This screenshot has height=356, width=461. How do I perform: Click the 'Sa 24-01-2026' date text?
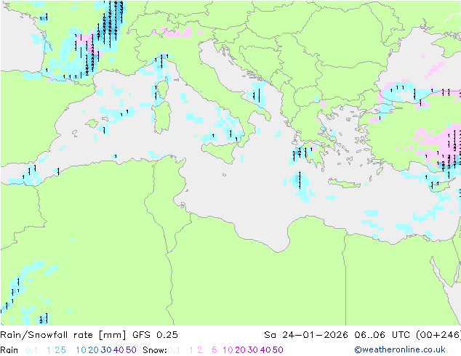click(306, 335)
